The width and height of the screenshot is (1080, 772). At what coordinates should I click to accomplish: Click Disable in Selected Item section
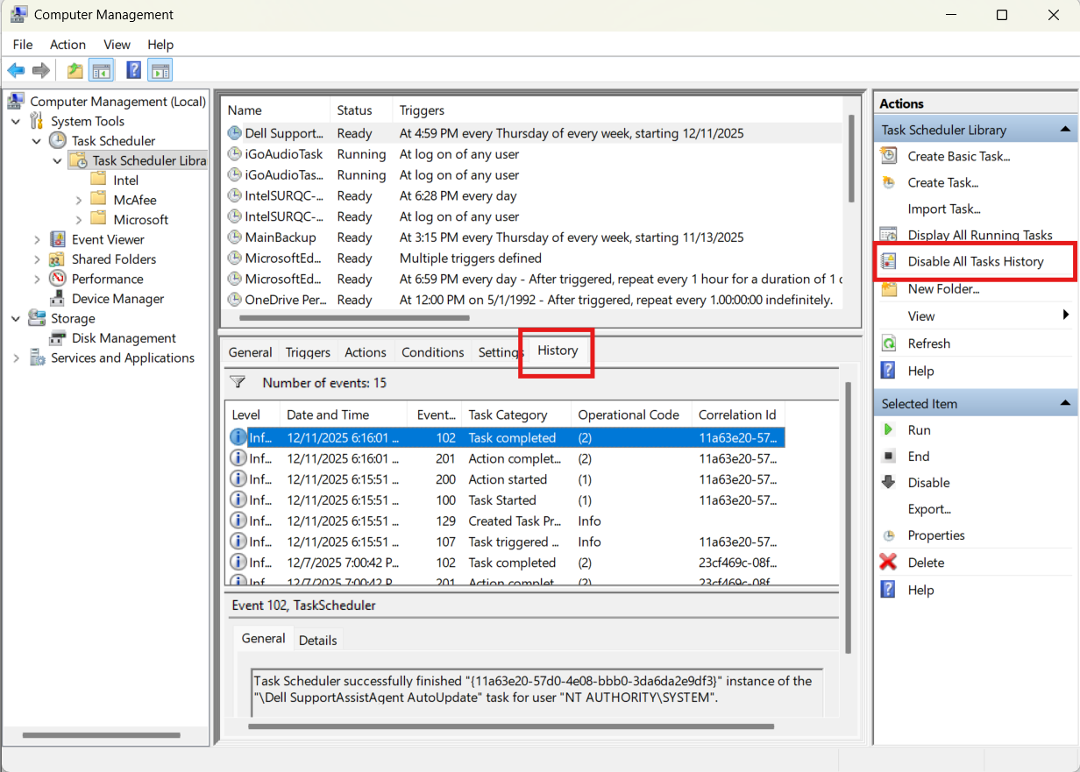pos(929,483)
